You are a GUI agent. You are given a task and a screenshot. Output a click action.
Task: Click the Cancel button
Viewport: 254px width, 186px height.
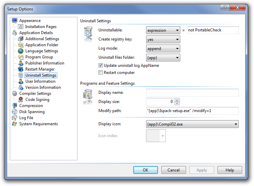click(x=174, y=170)
